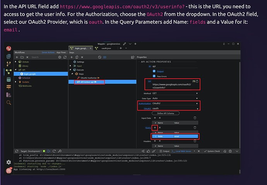
Task: Add new workflow with plus icon
Action: (x=17, y=57)
